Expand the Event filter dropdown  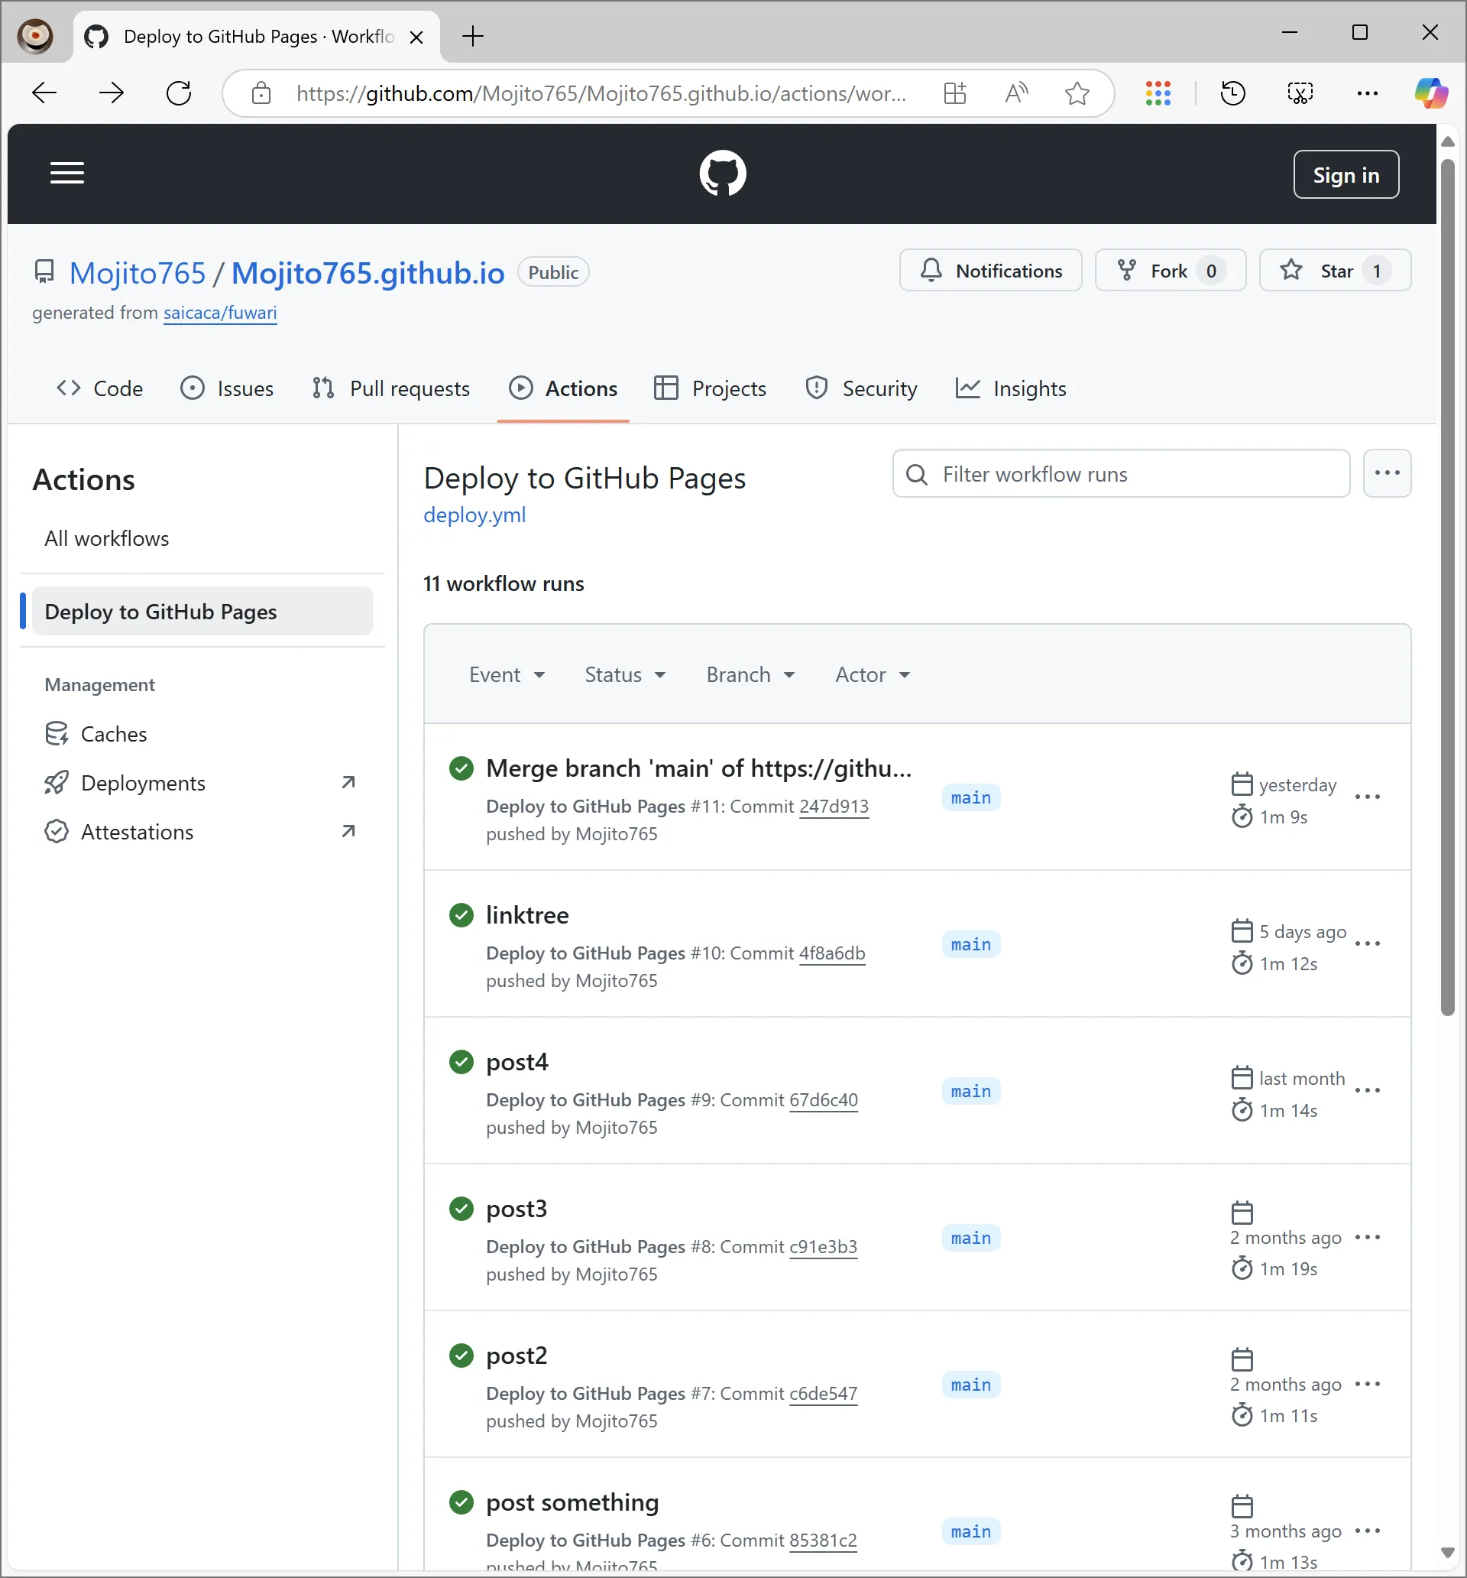pos(507,674)
